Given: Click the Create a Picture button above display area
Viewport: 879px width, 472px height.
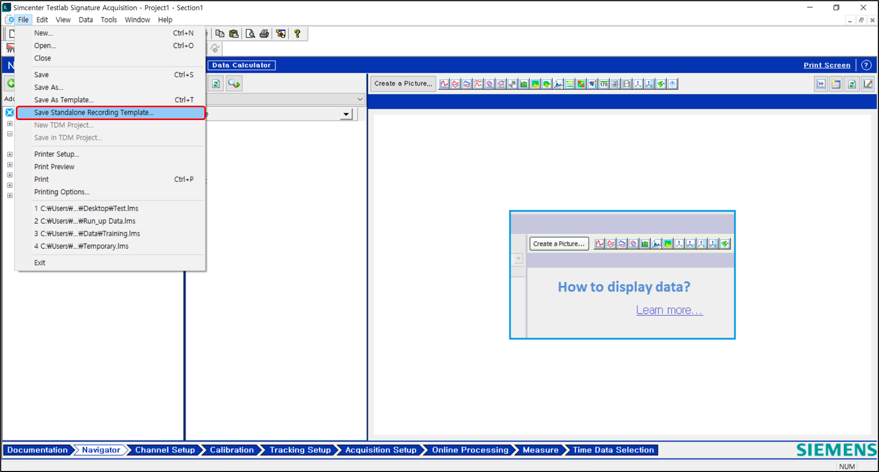Looking at the screenshot, I should tap(403, 84).
